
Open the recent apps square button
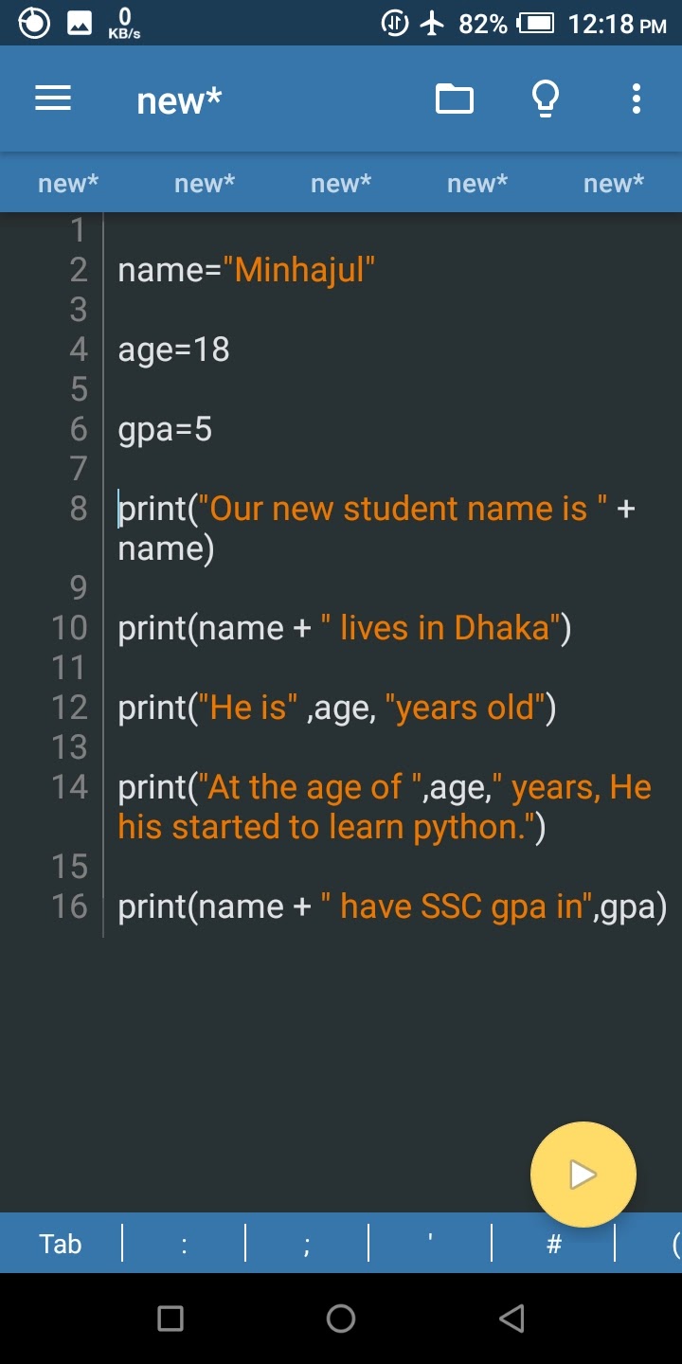(x=170, y=1319)
